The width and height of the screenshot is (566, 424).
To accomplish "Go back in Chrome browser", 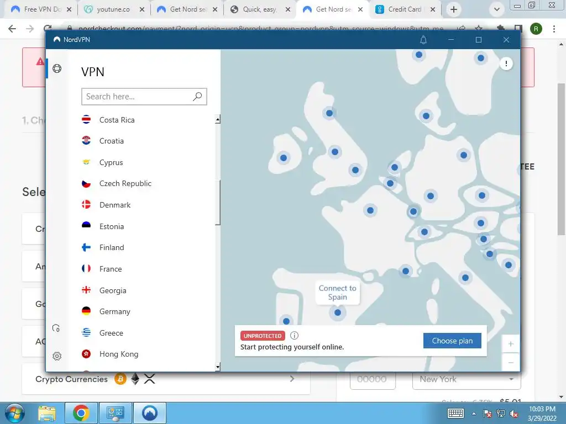I will tap(12, 29).
